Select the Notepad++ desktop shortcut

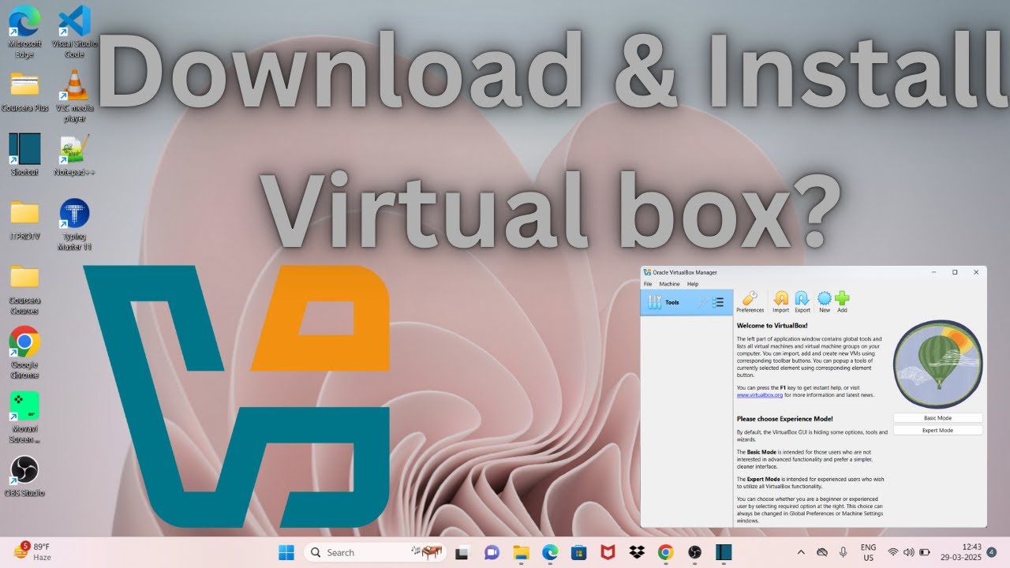pyautogui.click(x=74, y=155)
